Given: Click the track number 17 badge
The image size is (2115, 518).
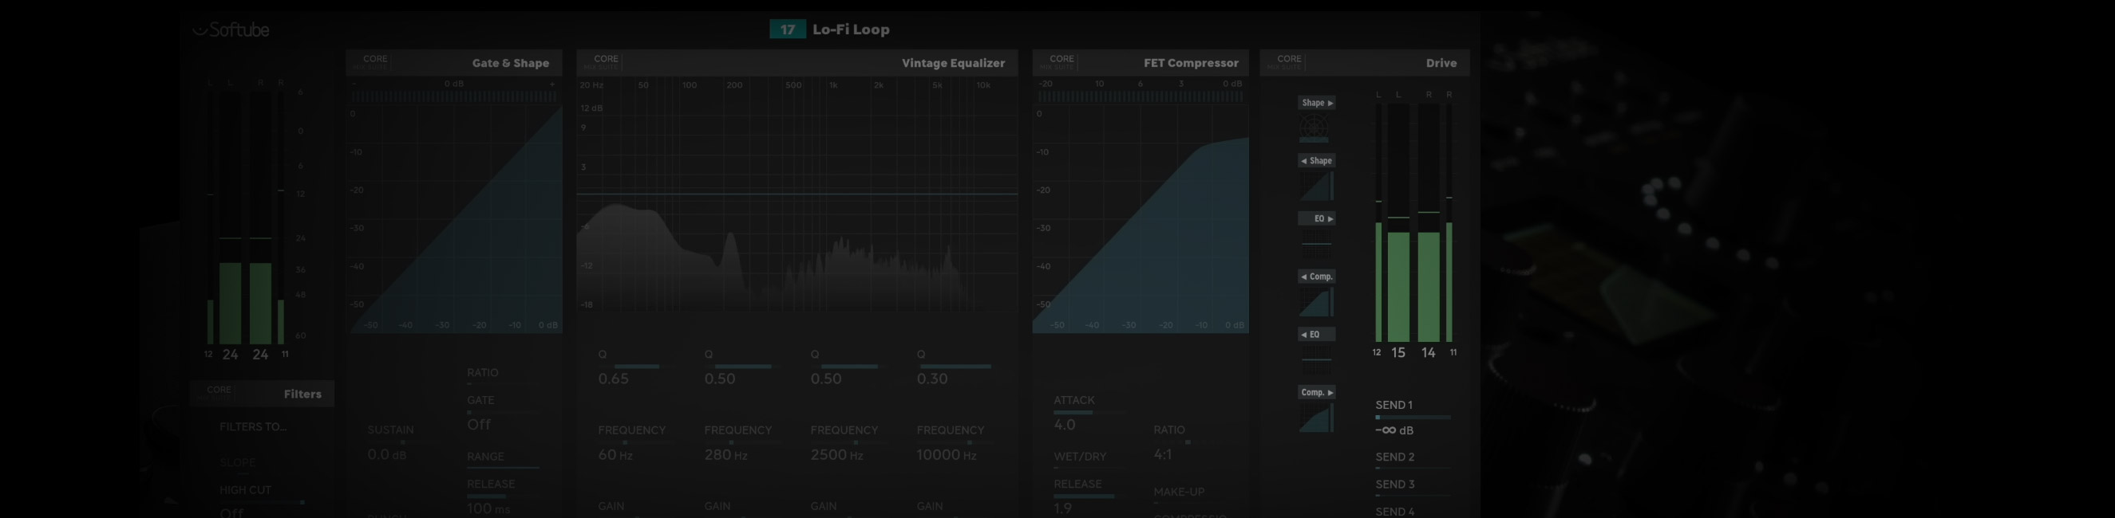Looking at the screenshot, I should [788, 29].
